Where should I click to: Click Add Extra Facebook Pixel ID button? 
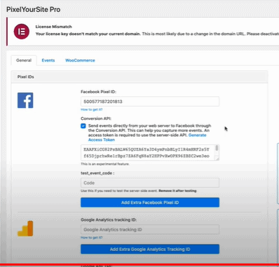pos(150,203)
